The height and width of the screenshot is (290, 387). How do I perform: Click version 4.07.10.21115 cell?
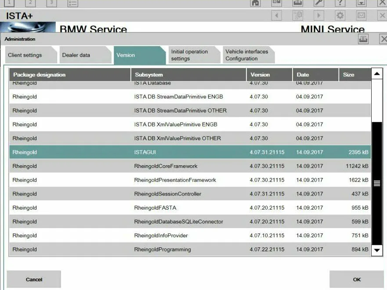267,236
